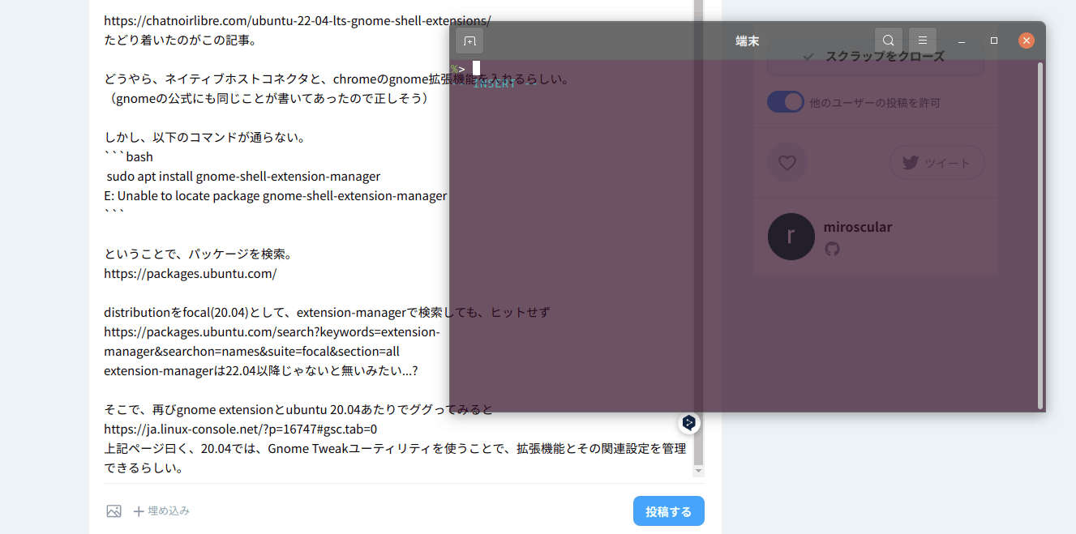Viewport: 1076px width, 534px height.
Task: Click the chatnoirlibre.com URL text
Action: (297, 20)
